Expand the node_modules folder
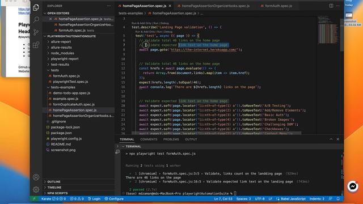The width and height of the screenshot is (363, 204). click(79, 53)
